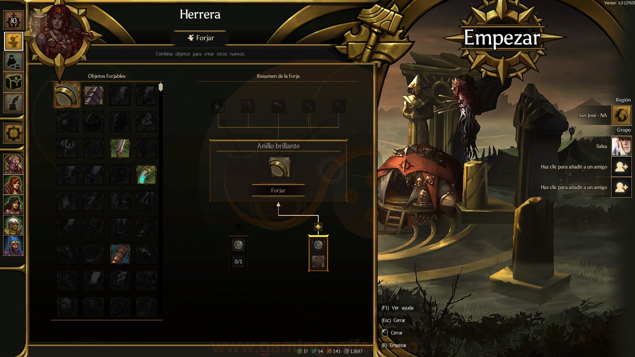Select the blue-hooded wizard hero portrait

13,246
